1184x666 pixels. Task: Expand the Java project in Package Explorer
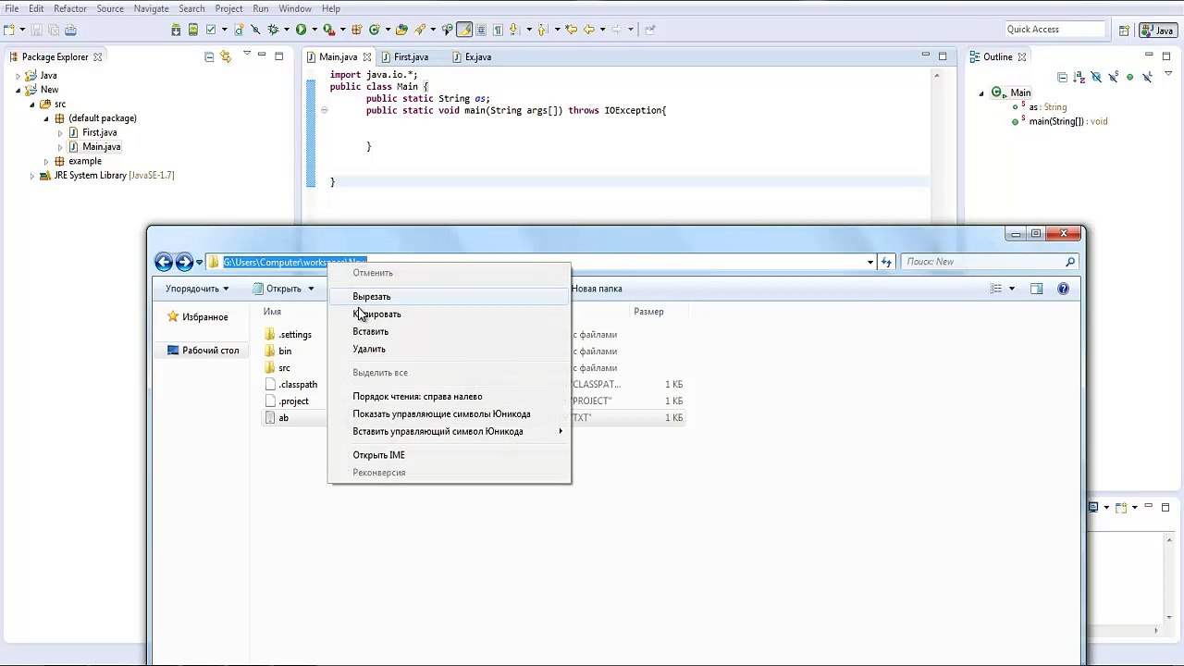(x=18, y=76)
